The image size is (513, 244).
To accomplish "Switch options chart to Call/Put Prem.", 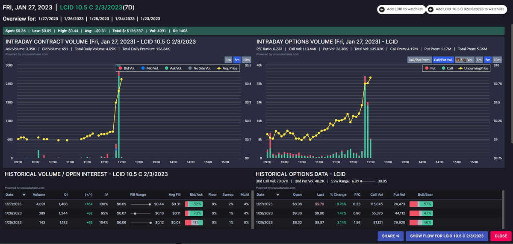I will click(419, 60).
